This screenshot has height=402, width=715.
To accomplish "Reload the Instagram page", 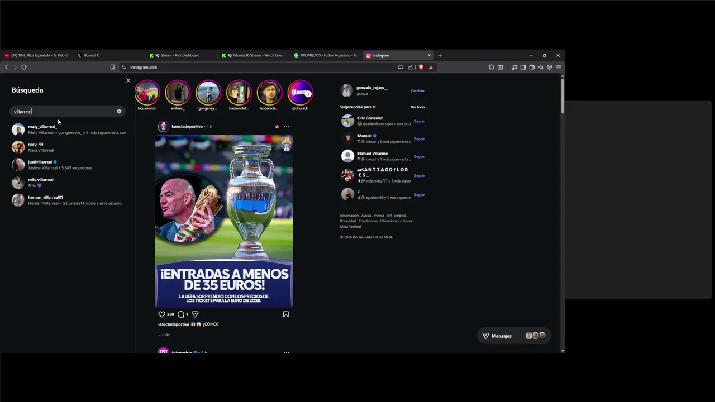I will pos(24,67).
